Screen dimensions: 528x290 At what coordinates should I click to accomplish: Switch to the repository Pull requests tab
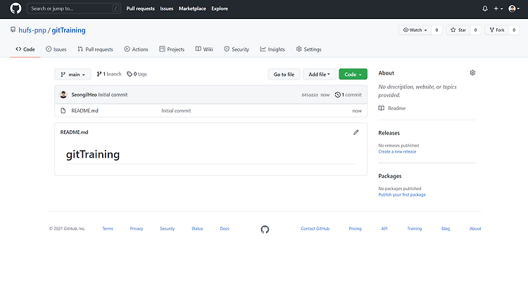click(95, 49)
